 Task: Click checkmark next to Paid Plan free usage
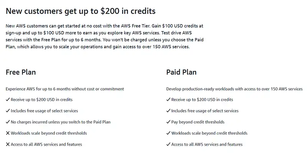tap(168, 111)
